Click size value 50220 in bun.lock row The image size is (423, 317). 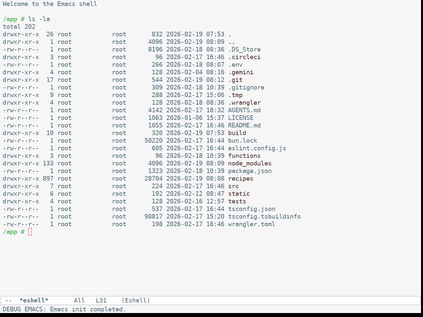click(x=154, y=141)
